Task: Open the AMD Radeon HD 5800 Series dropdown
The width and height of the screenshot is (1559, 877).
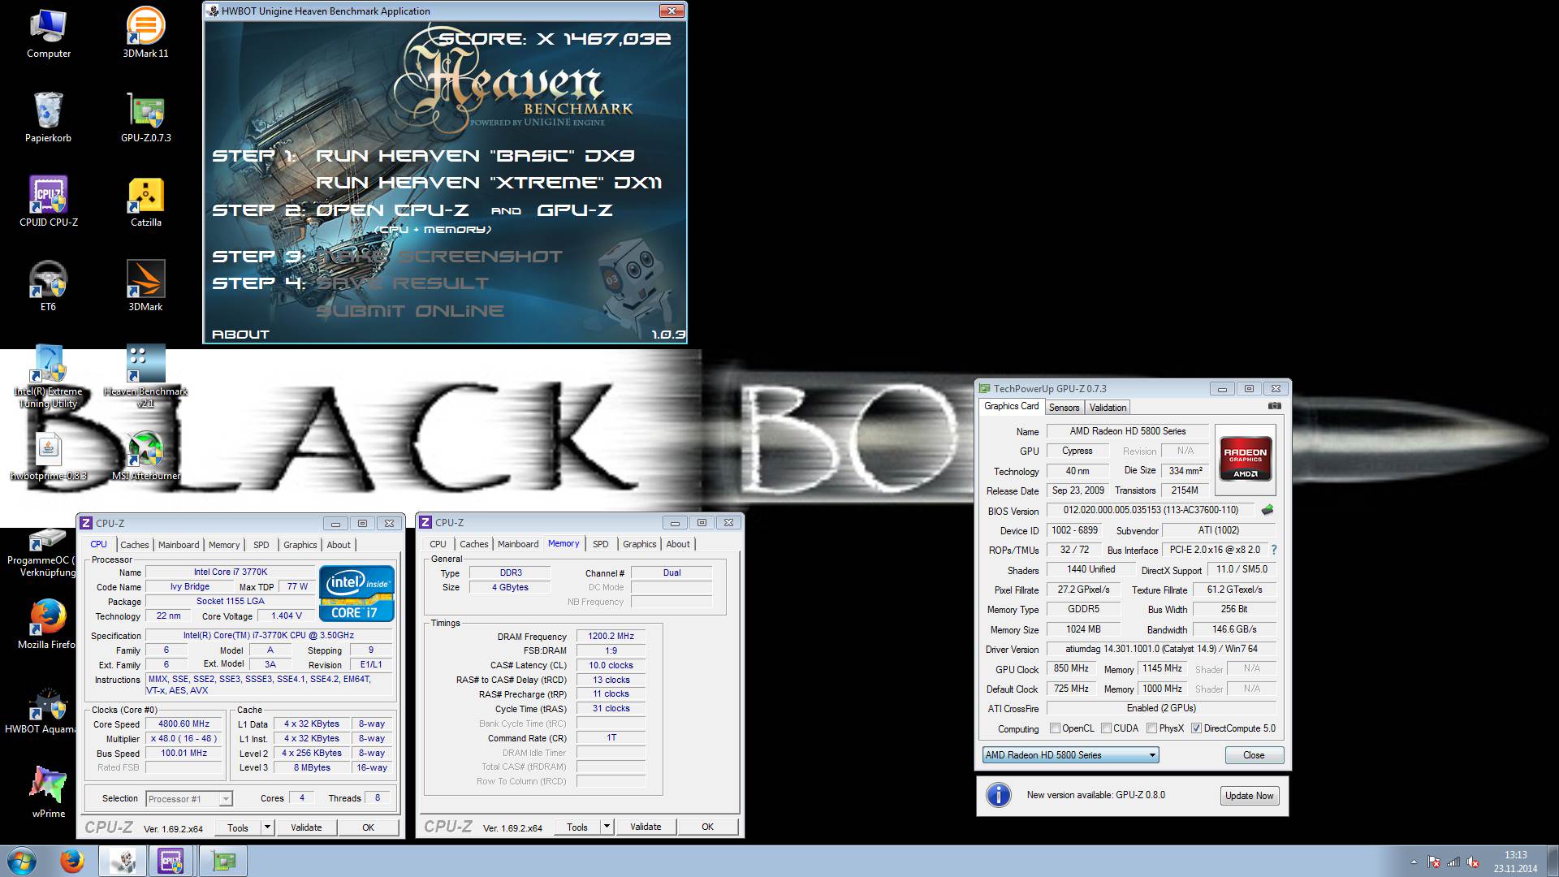Action: pos(1070,755)
